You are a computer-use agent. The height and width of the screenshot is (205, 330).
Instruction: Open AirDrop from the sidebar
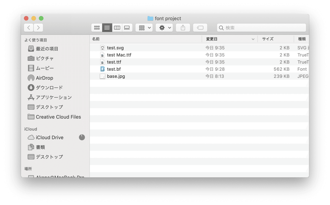45,78
